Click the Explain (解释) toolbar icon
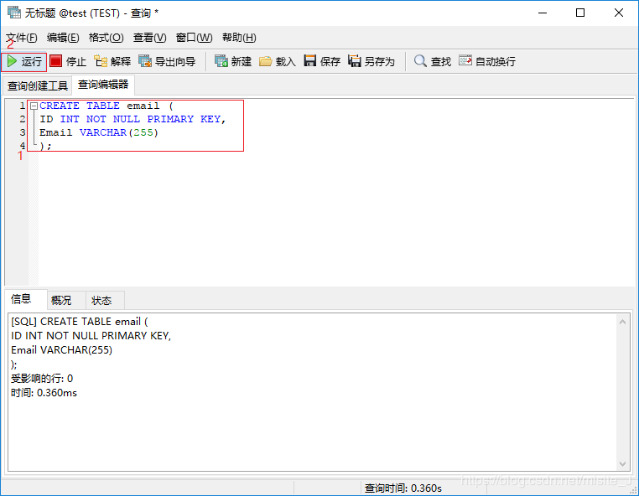The height and width of the screenshot is (496, 639). pyautogui.click(x=101, y=61)
